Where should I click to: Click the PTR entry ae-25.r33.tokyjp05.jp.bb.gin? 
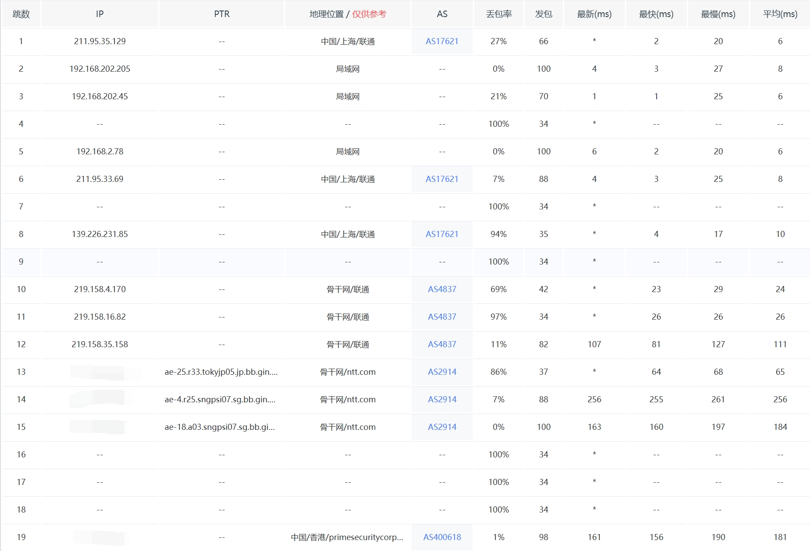221,372
